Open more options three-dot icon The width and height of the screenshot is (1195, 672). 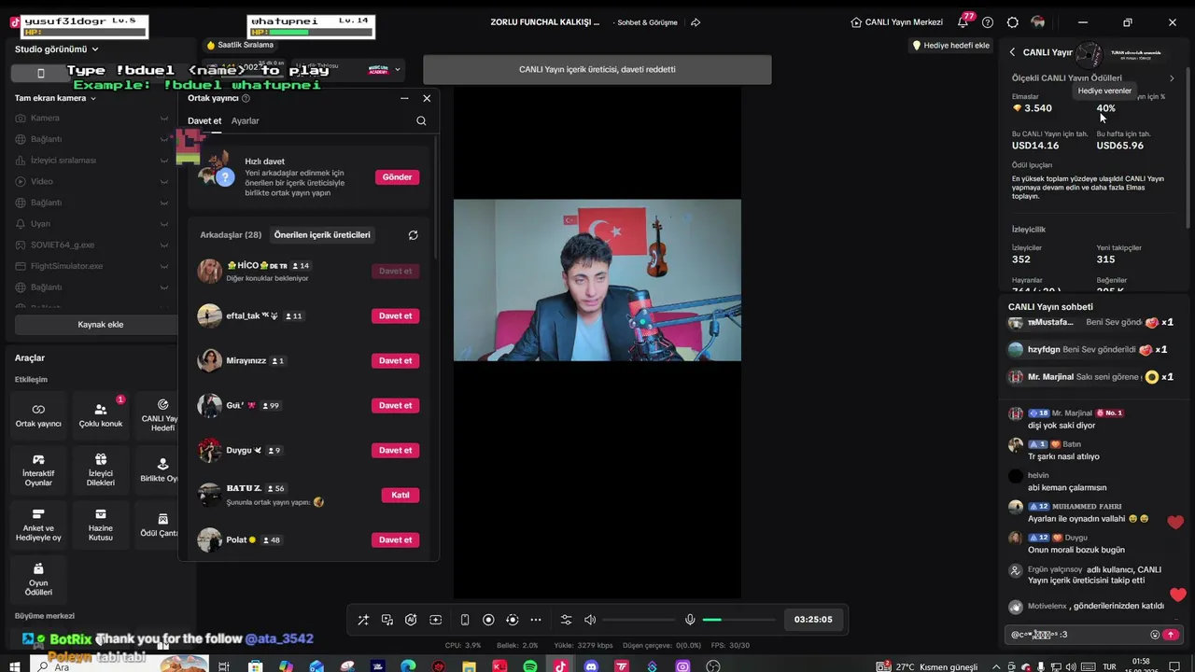(x=536, y=620)
